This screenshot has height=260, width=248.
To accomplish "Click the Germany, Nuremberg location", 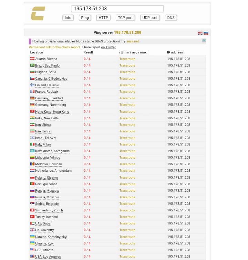I will (51, 105).
